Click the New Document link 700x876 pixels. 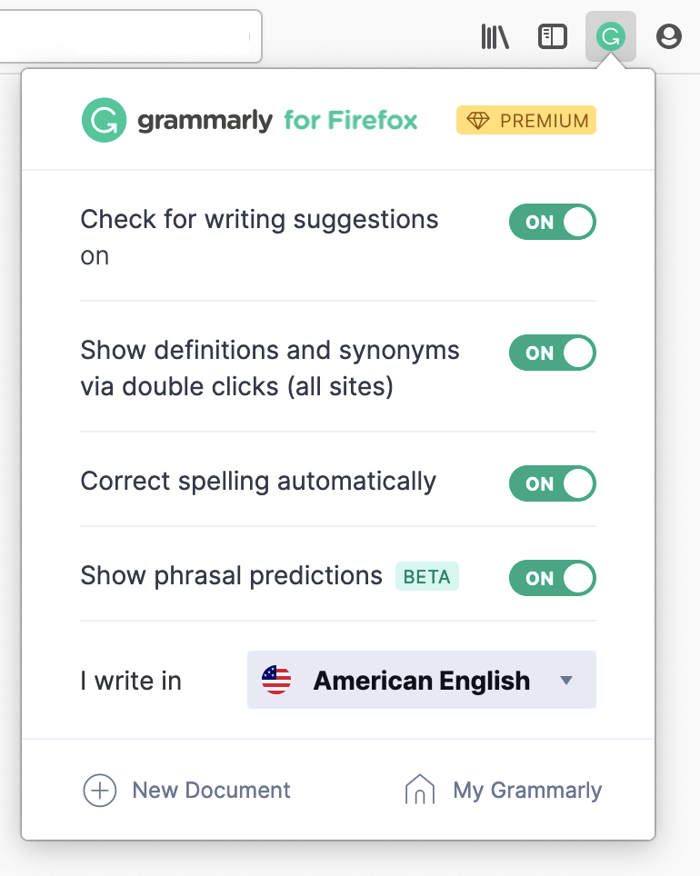[x=211, y=791]
